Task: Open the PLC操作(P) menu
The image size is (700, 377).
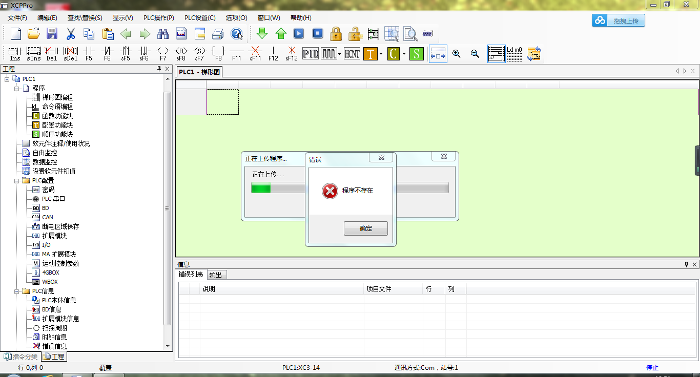Action: 158,18
